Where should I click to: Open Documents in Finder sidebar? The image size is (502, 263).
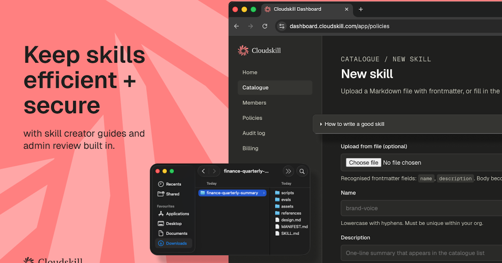[173, 233]
